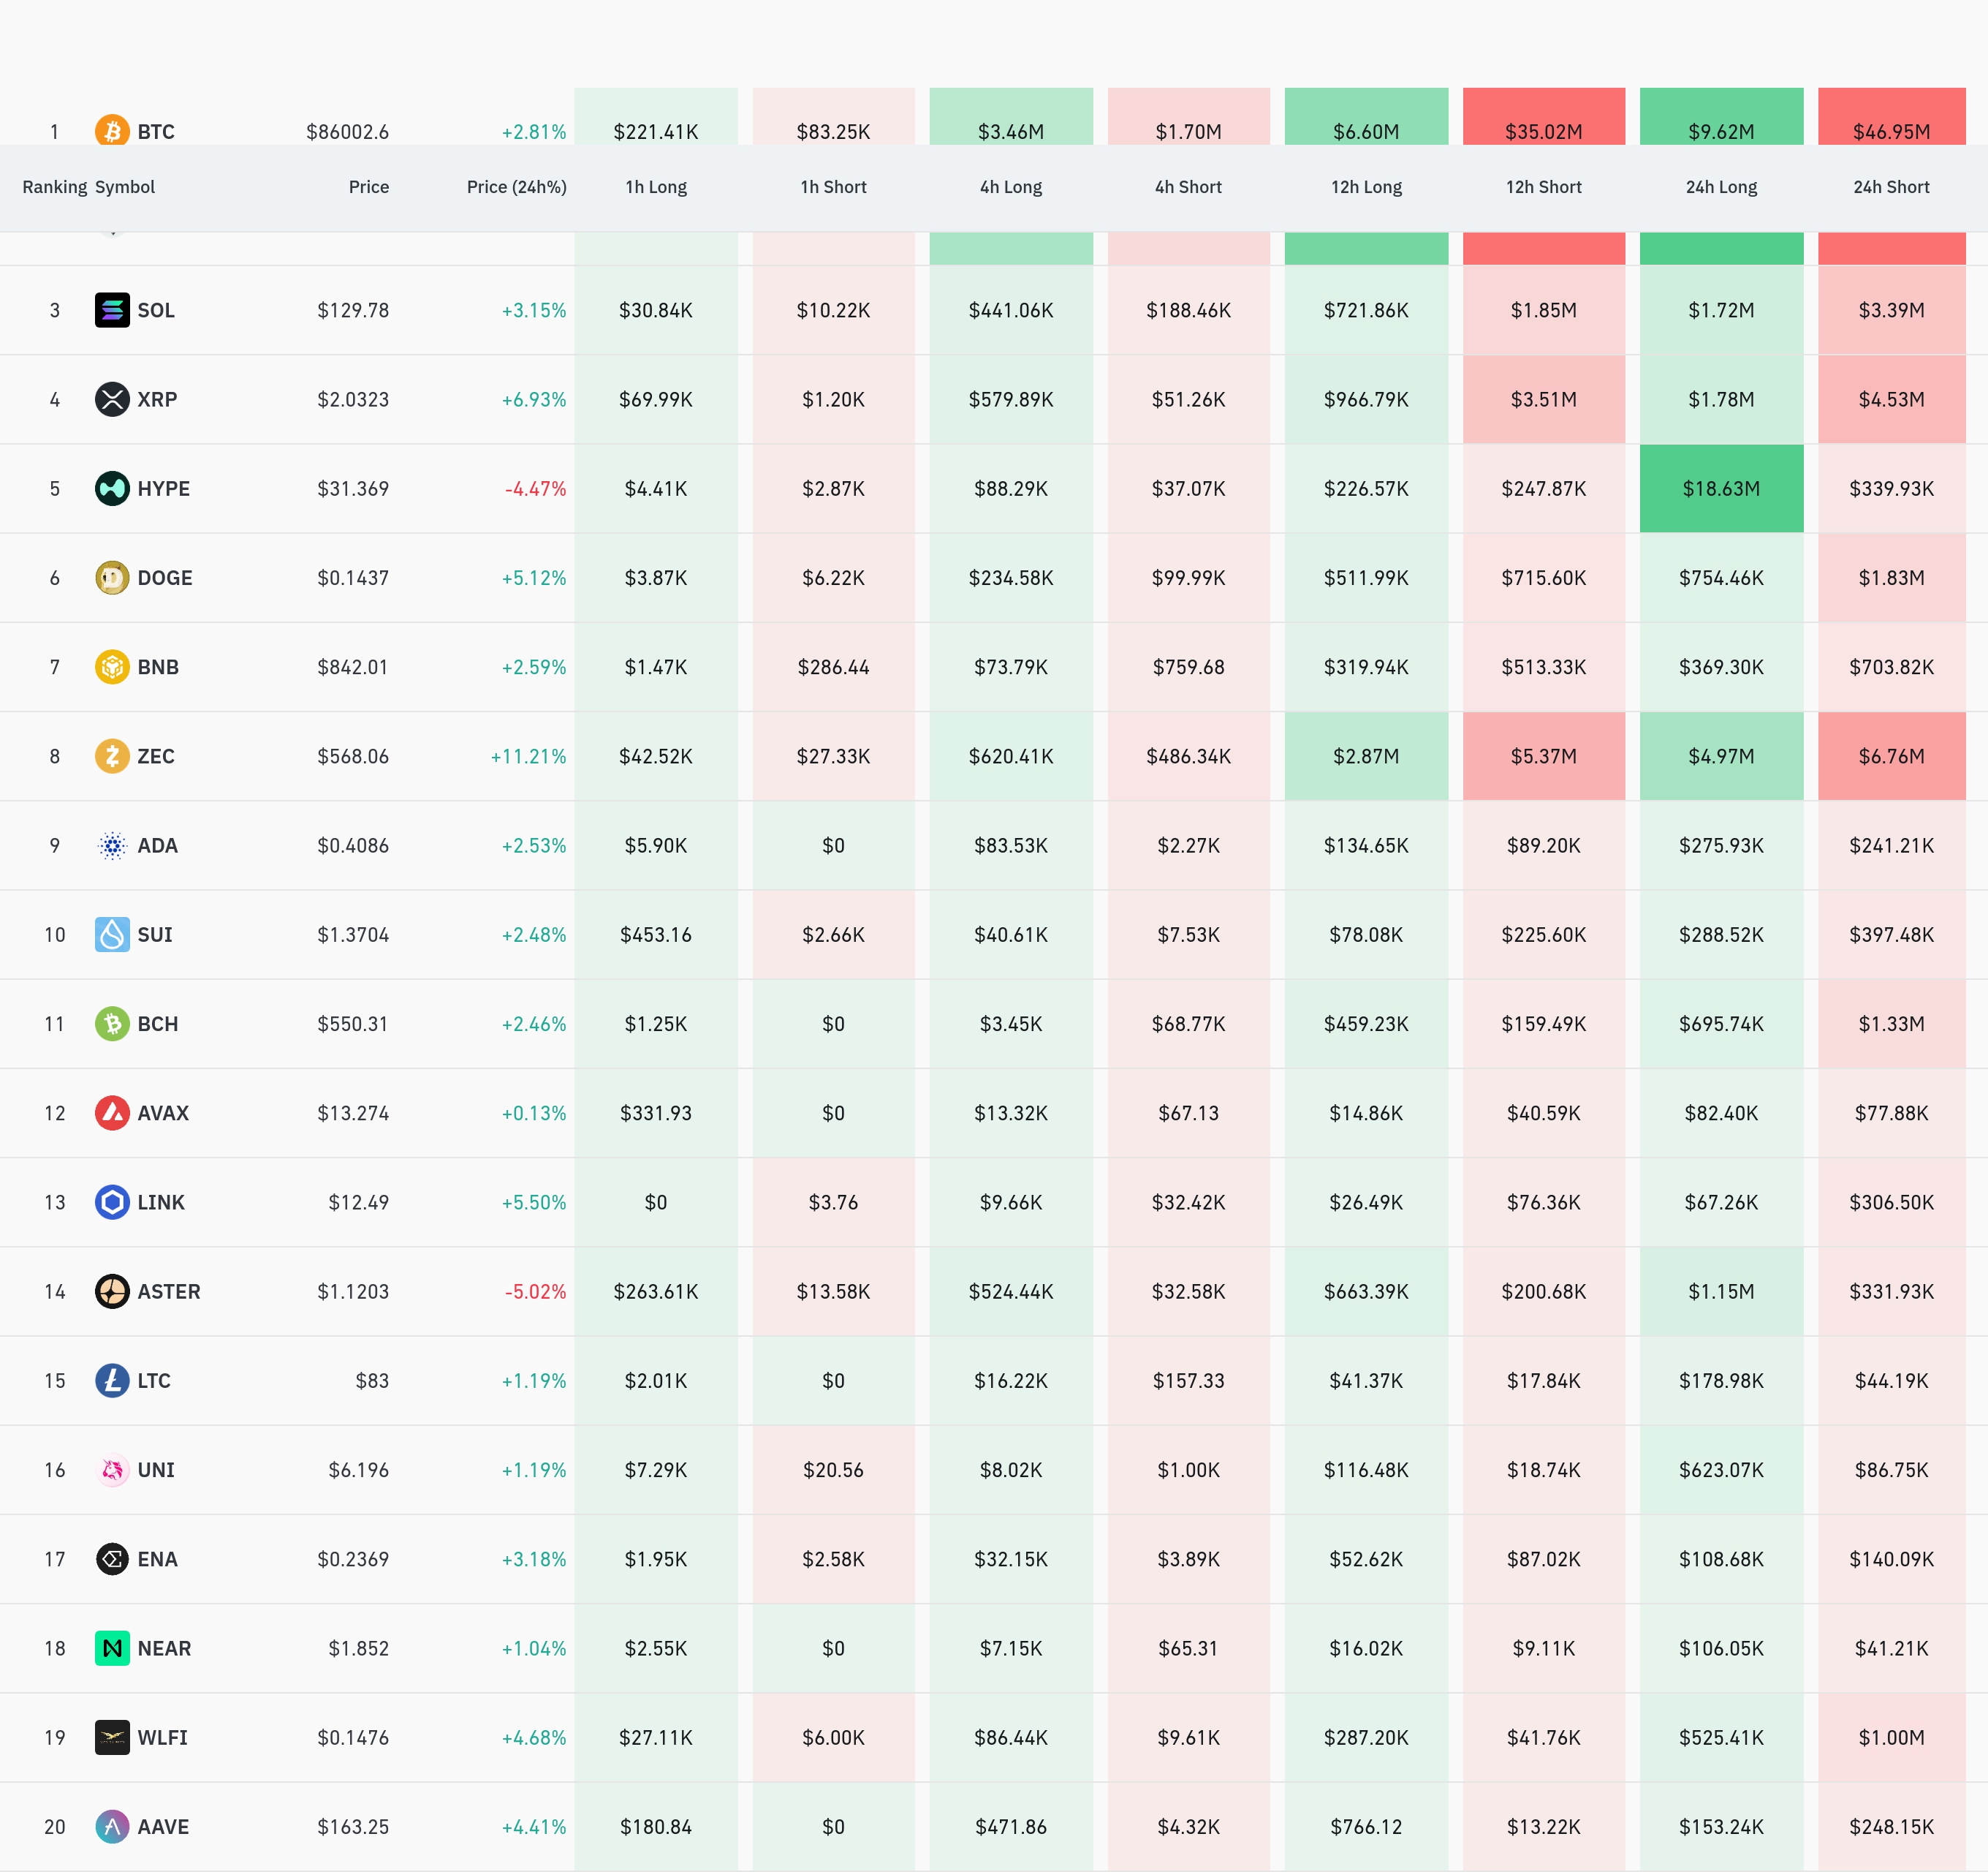The image size is (1988, 1872).
Task: Click the SOL coin icon
Action: (x=112, y=310)
